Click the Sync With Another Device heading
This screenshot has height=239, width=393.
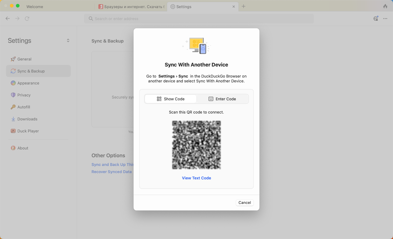tap(196, 65)
